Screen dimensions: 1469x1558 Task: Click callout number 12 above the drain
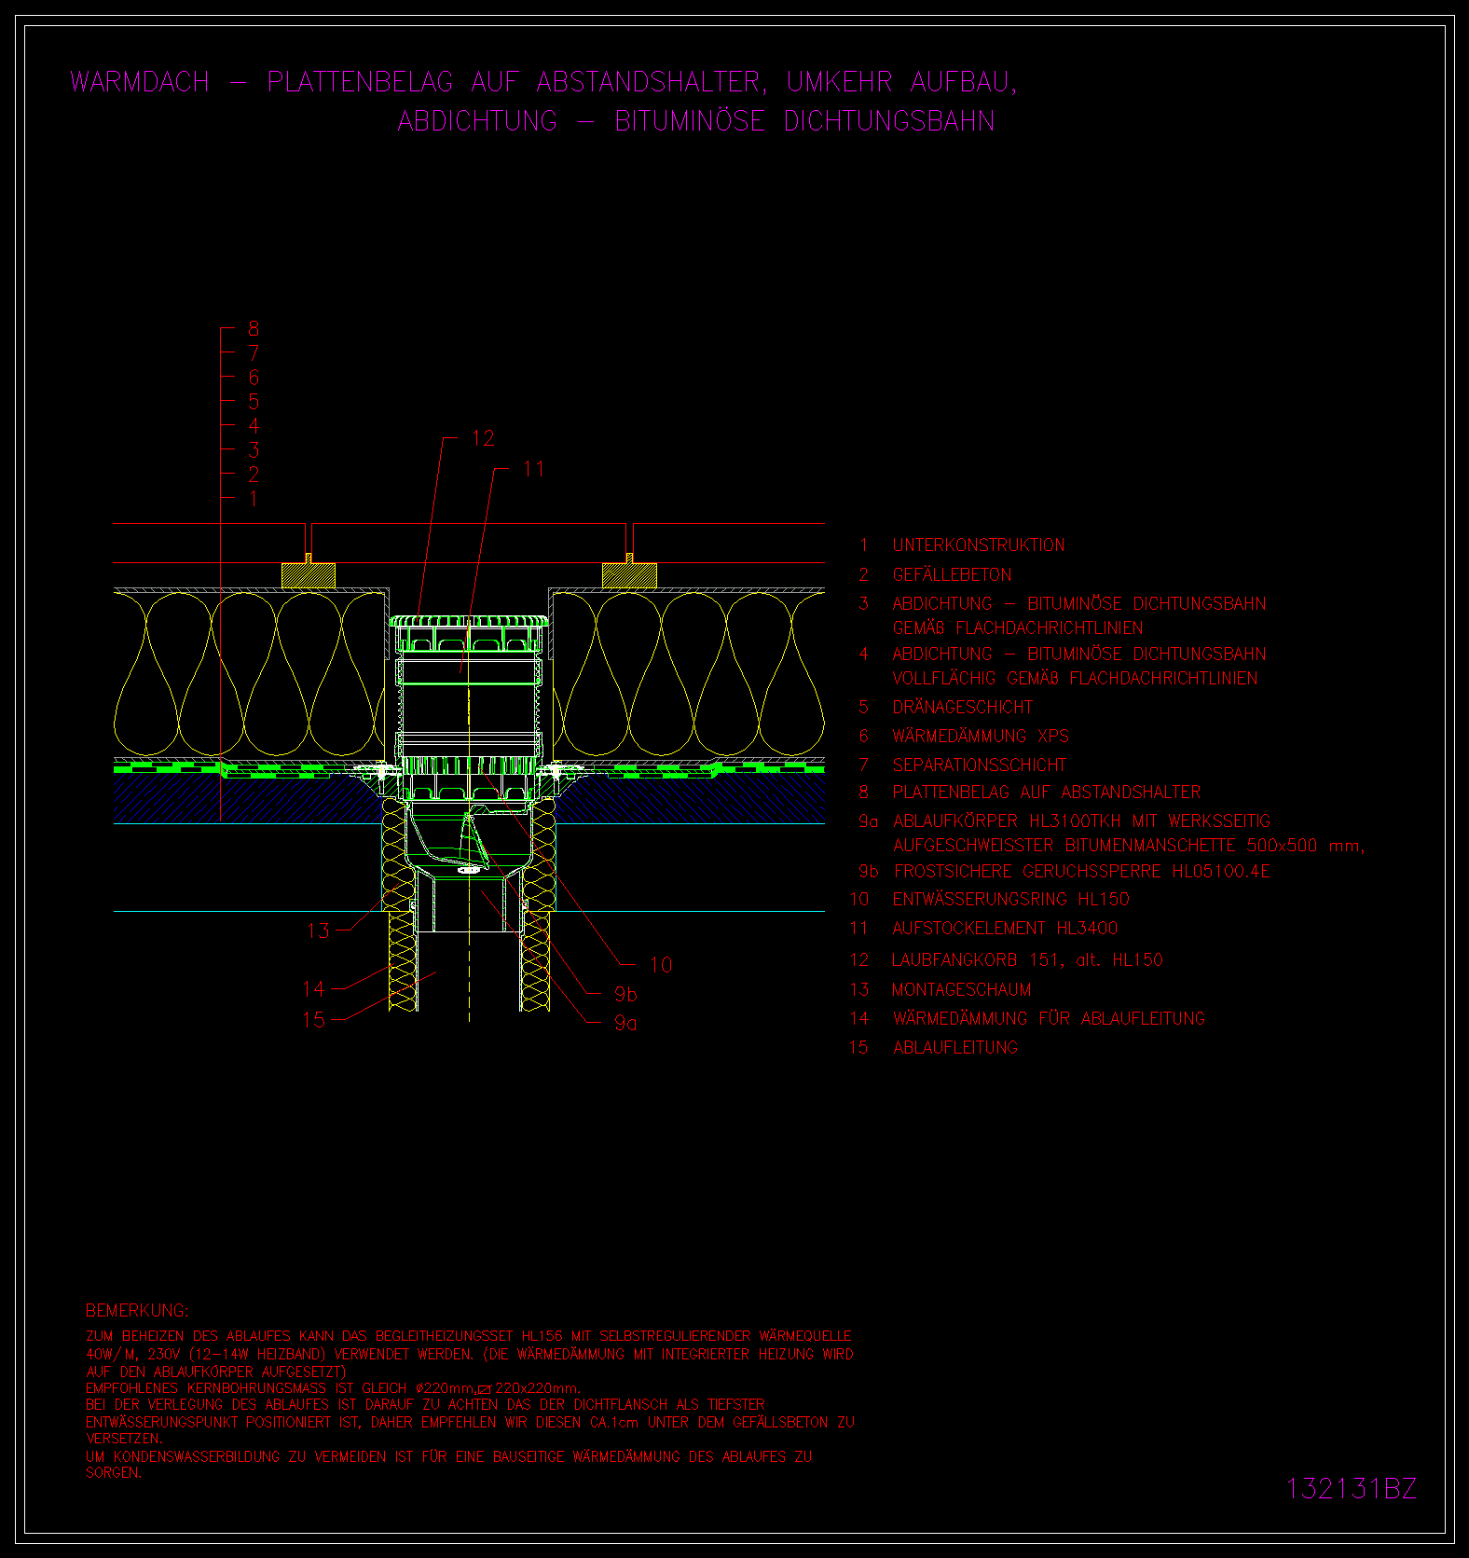point(483,438)
